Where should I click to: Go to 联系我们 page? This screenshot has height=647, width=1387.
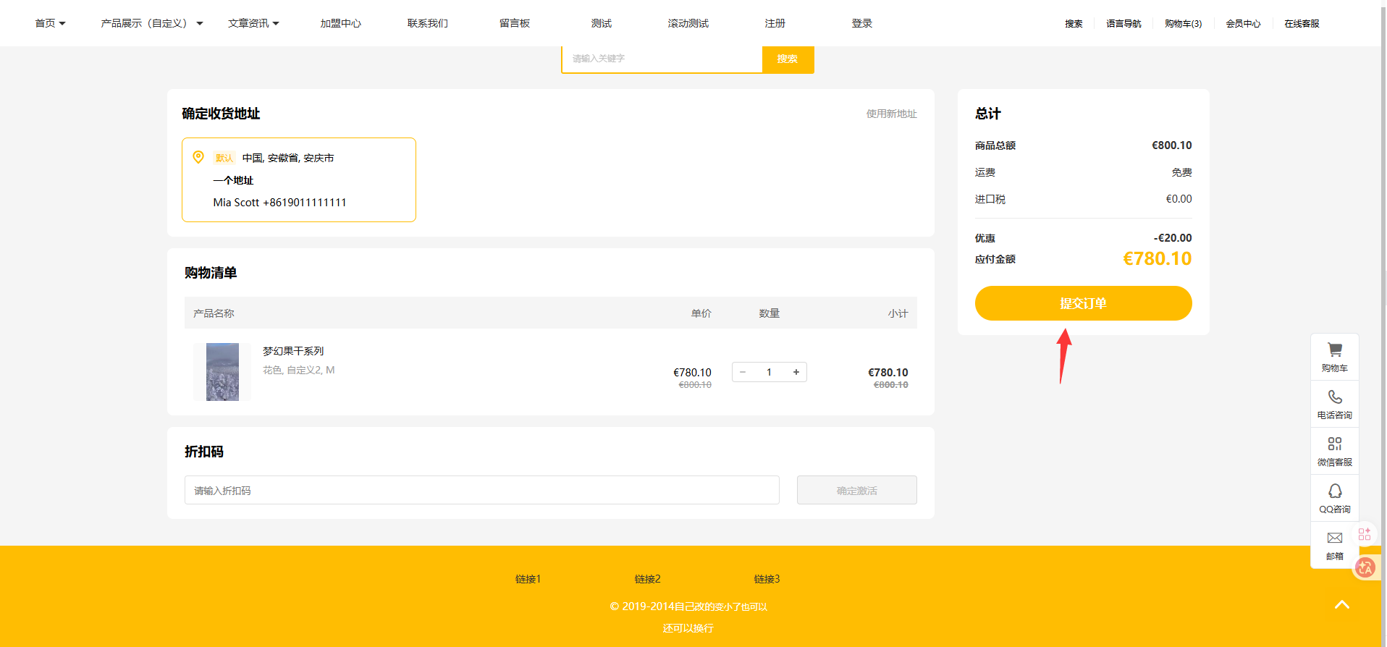coord(427,23)
